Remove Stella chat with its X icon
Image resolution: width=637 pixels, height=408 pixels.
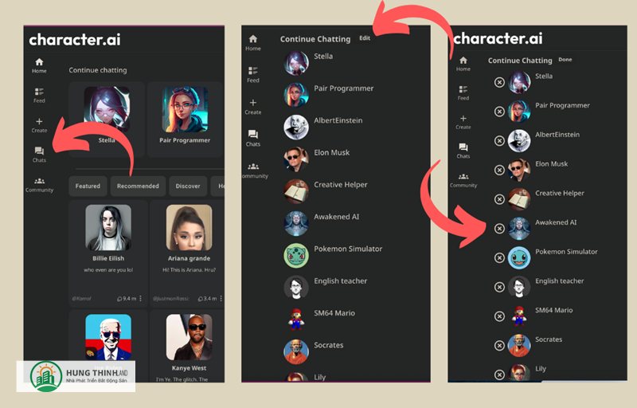pyautogui.click(x=499, y=83)
